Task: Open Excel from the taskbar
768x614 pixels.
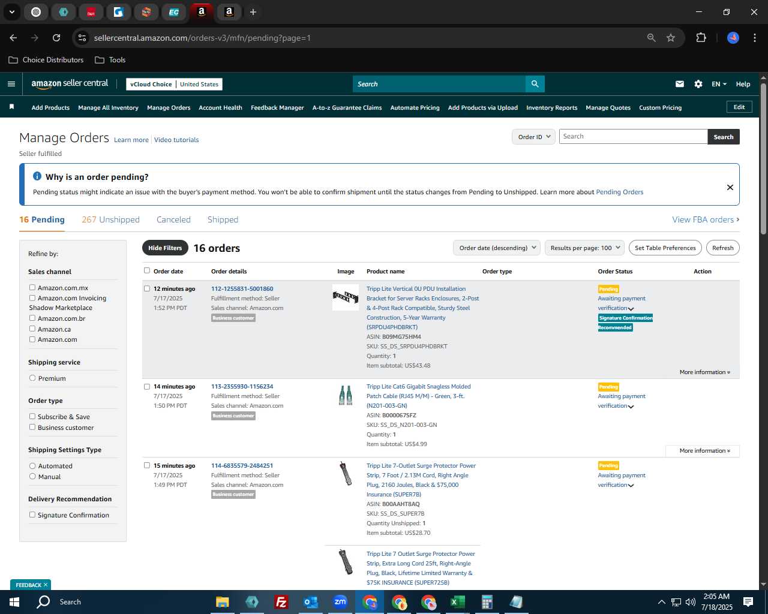Action: click(457, 602)
